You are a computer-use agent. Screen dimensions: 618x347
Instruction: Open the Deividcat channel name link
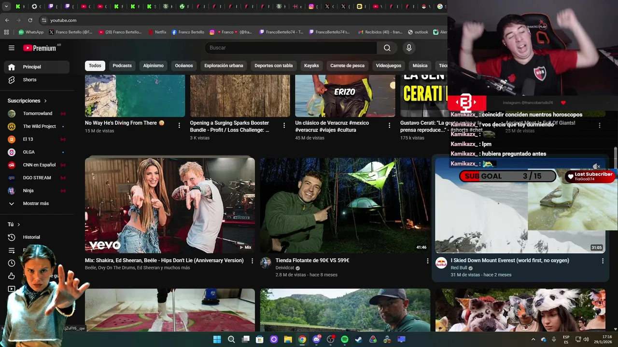pos(285,268)
